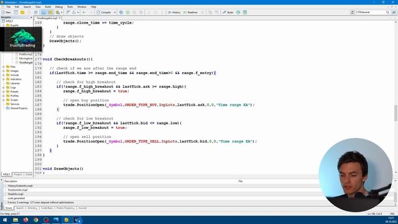Expand the Include folder in Navigator
The height and width of the screenshot is (224, 398).
pyautogui.click(x=4, y=75)
